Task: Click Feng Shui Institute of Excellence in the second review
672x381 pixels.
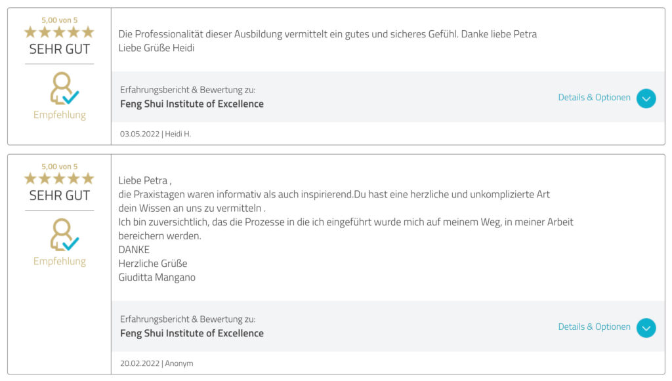Action: click(x=192, y=334)
